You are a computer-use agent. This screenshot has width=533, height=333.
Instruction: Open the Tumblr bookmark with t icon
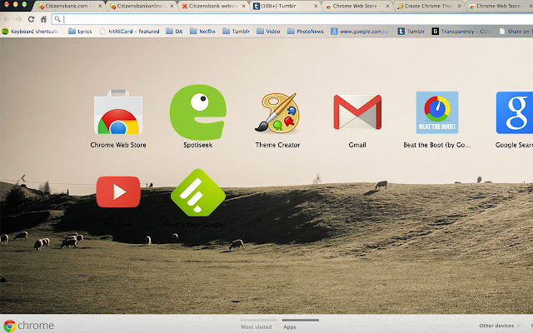click(411, 32)
